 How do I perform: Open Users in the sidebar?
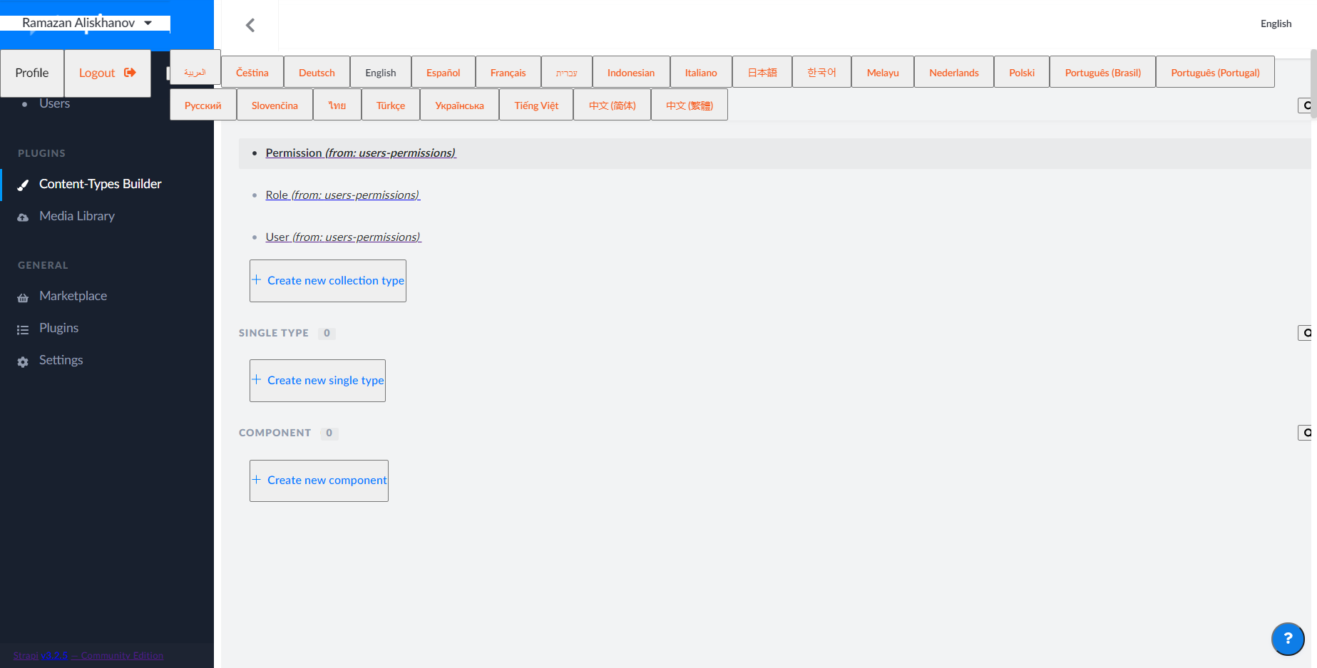tap(55, 103)
